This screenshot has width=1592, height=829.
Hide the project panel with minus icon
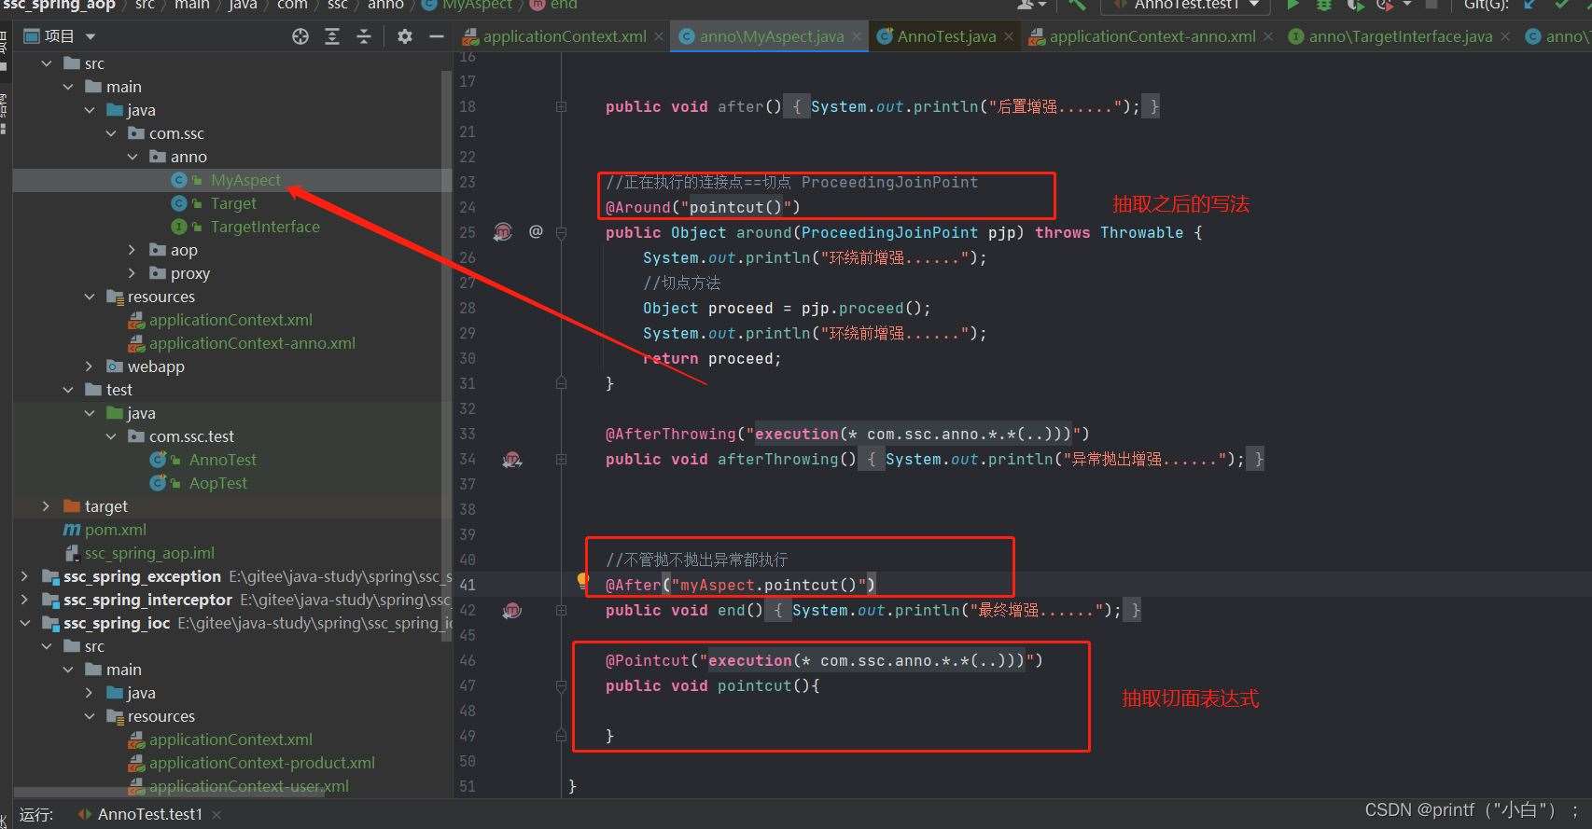[x=436, y=36]
